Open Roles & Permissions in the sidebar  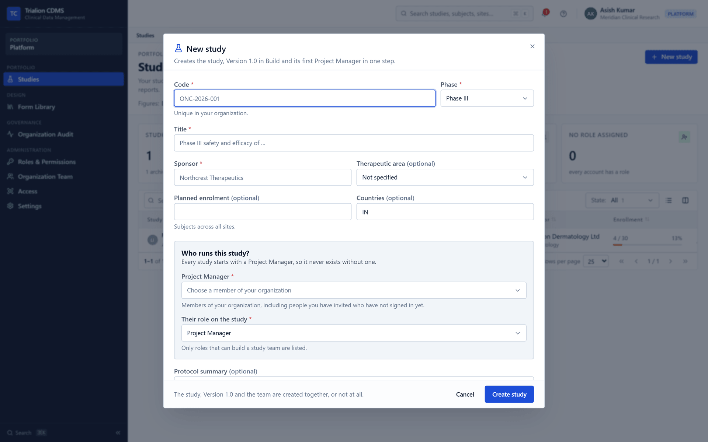pyautogui.click(x=64, y=162)
